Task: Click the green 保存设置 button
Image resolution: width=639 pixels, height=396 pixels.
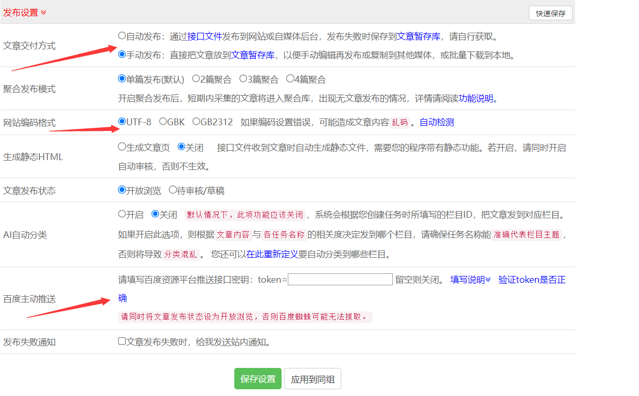Action: pos(258,379)
